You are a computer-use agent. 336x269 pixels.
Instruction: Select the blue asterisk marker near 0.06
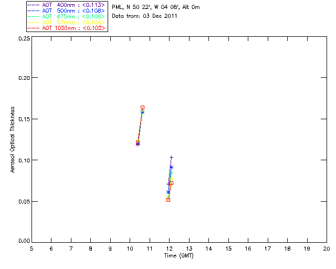point(168,192)
